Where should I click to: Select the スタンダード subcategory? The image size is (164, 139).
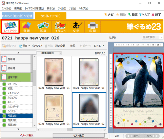16,107
